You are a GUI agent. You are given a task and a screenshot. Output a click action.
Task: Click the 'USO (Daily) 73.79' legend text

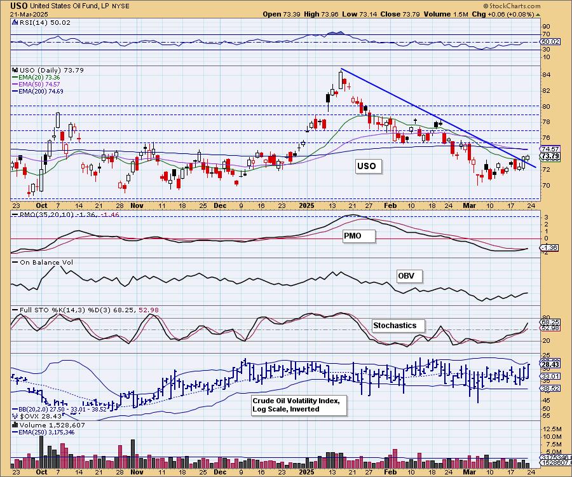click(51, 70)
